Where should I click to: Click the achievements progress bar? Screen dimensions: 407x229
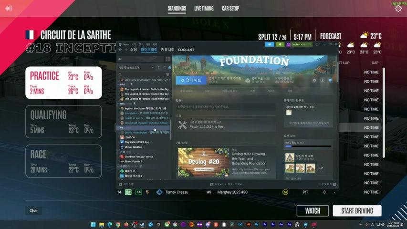pos(308,146)
